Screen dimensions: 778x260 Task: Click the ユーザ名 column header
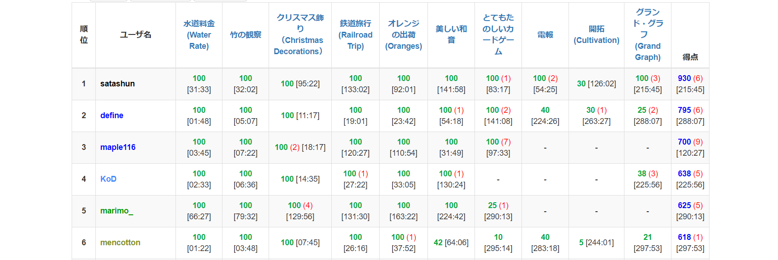coord(135,35)
